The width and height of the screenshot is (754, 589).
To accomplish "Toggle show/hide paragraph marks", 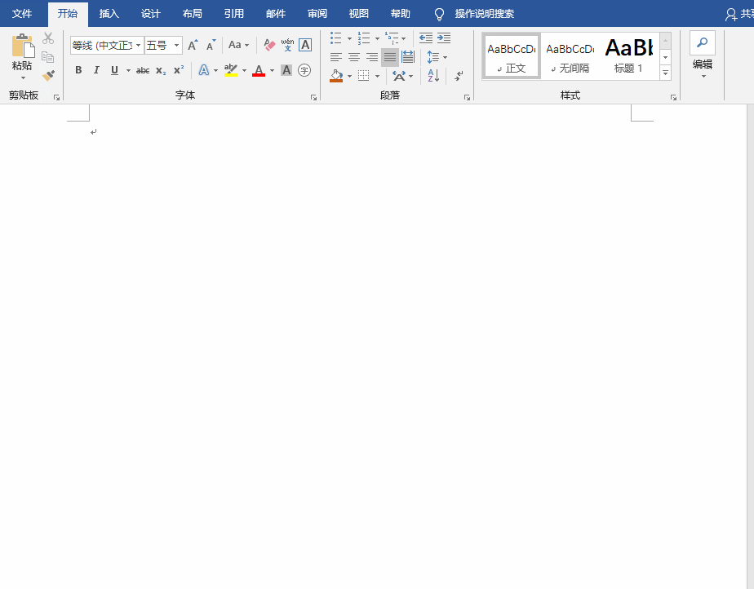I will (459, 76).
